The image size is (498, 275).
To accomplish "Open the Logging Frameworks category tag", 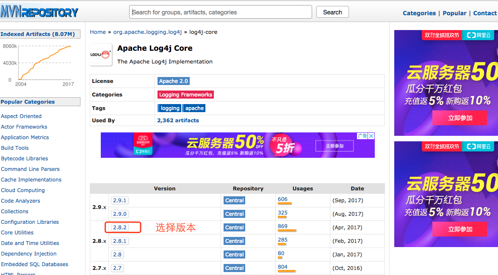I will (x=185, y=94).
